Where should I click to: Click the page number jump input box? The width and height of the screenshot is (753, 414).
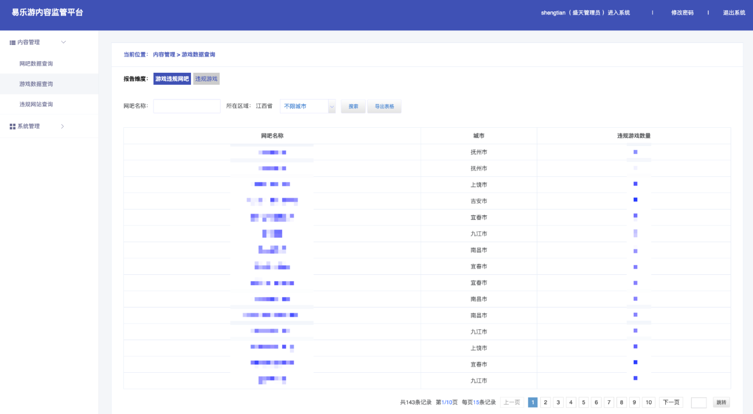coord(699,403)
